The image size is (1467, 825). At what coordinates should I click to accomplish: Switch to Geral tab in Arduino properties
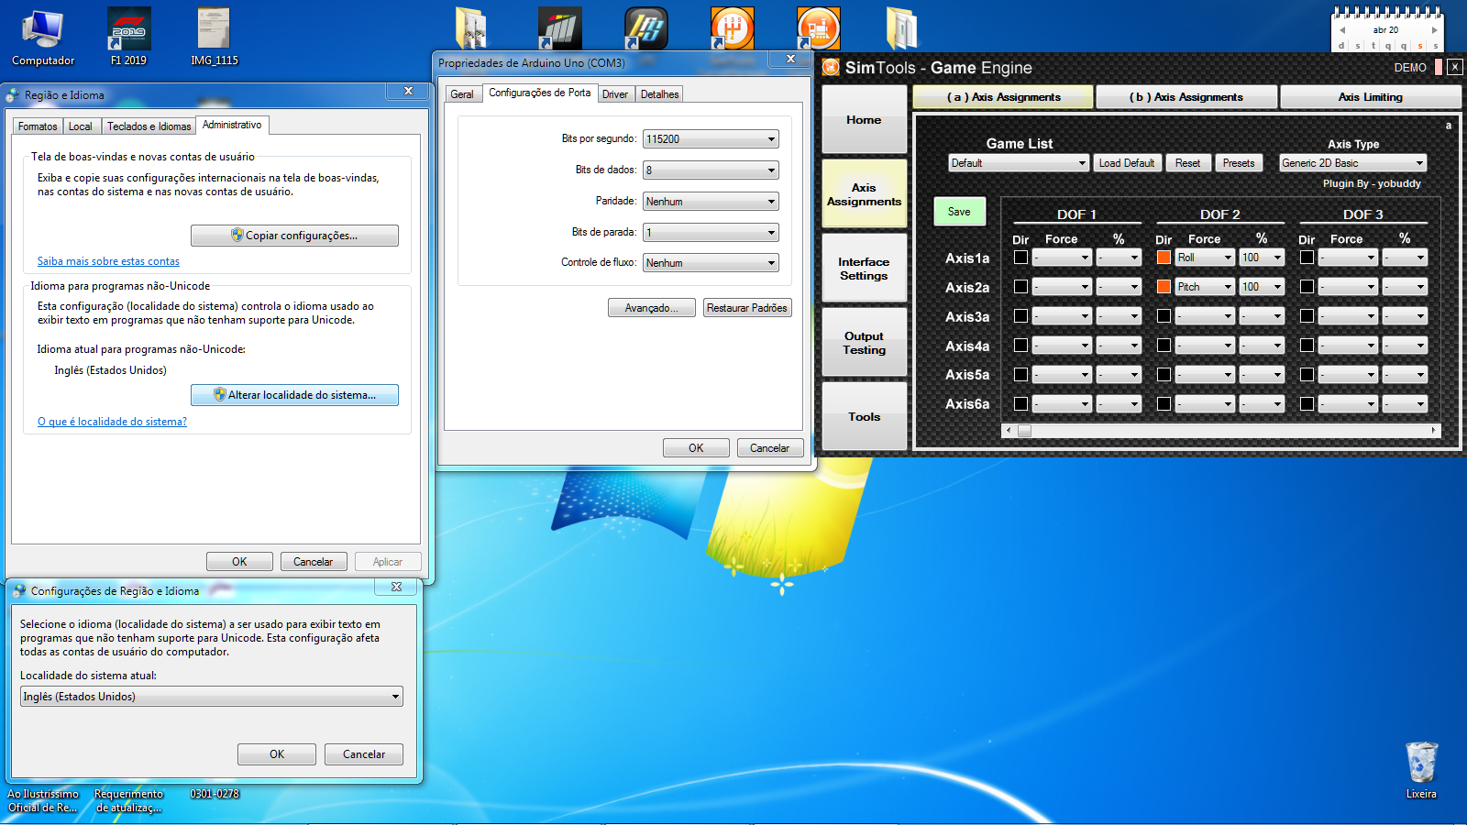462,94
